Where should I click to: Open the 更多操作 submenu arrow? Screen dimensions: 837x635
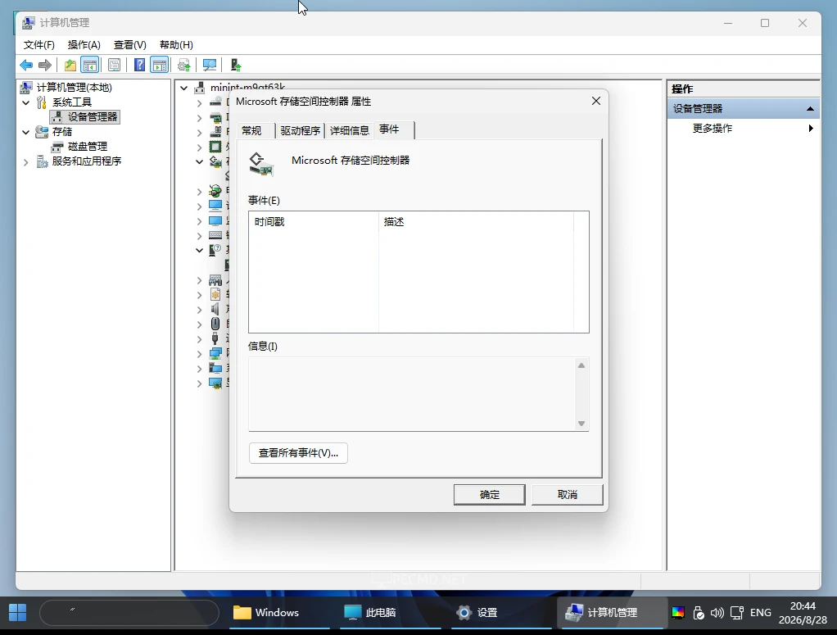pyautogui.click(x=811, y=128)
